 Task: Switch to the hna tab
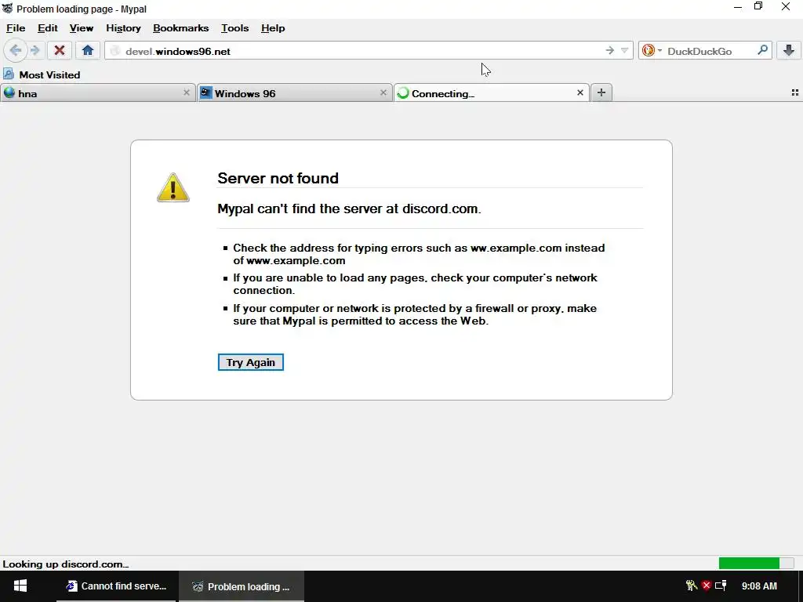click(x=97, y=93)
